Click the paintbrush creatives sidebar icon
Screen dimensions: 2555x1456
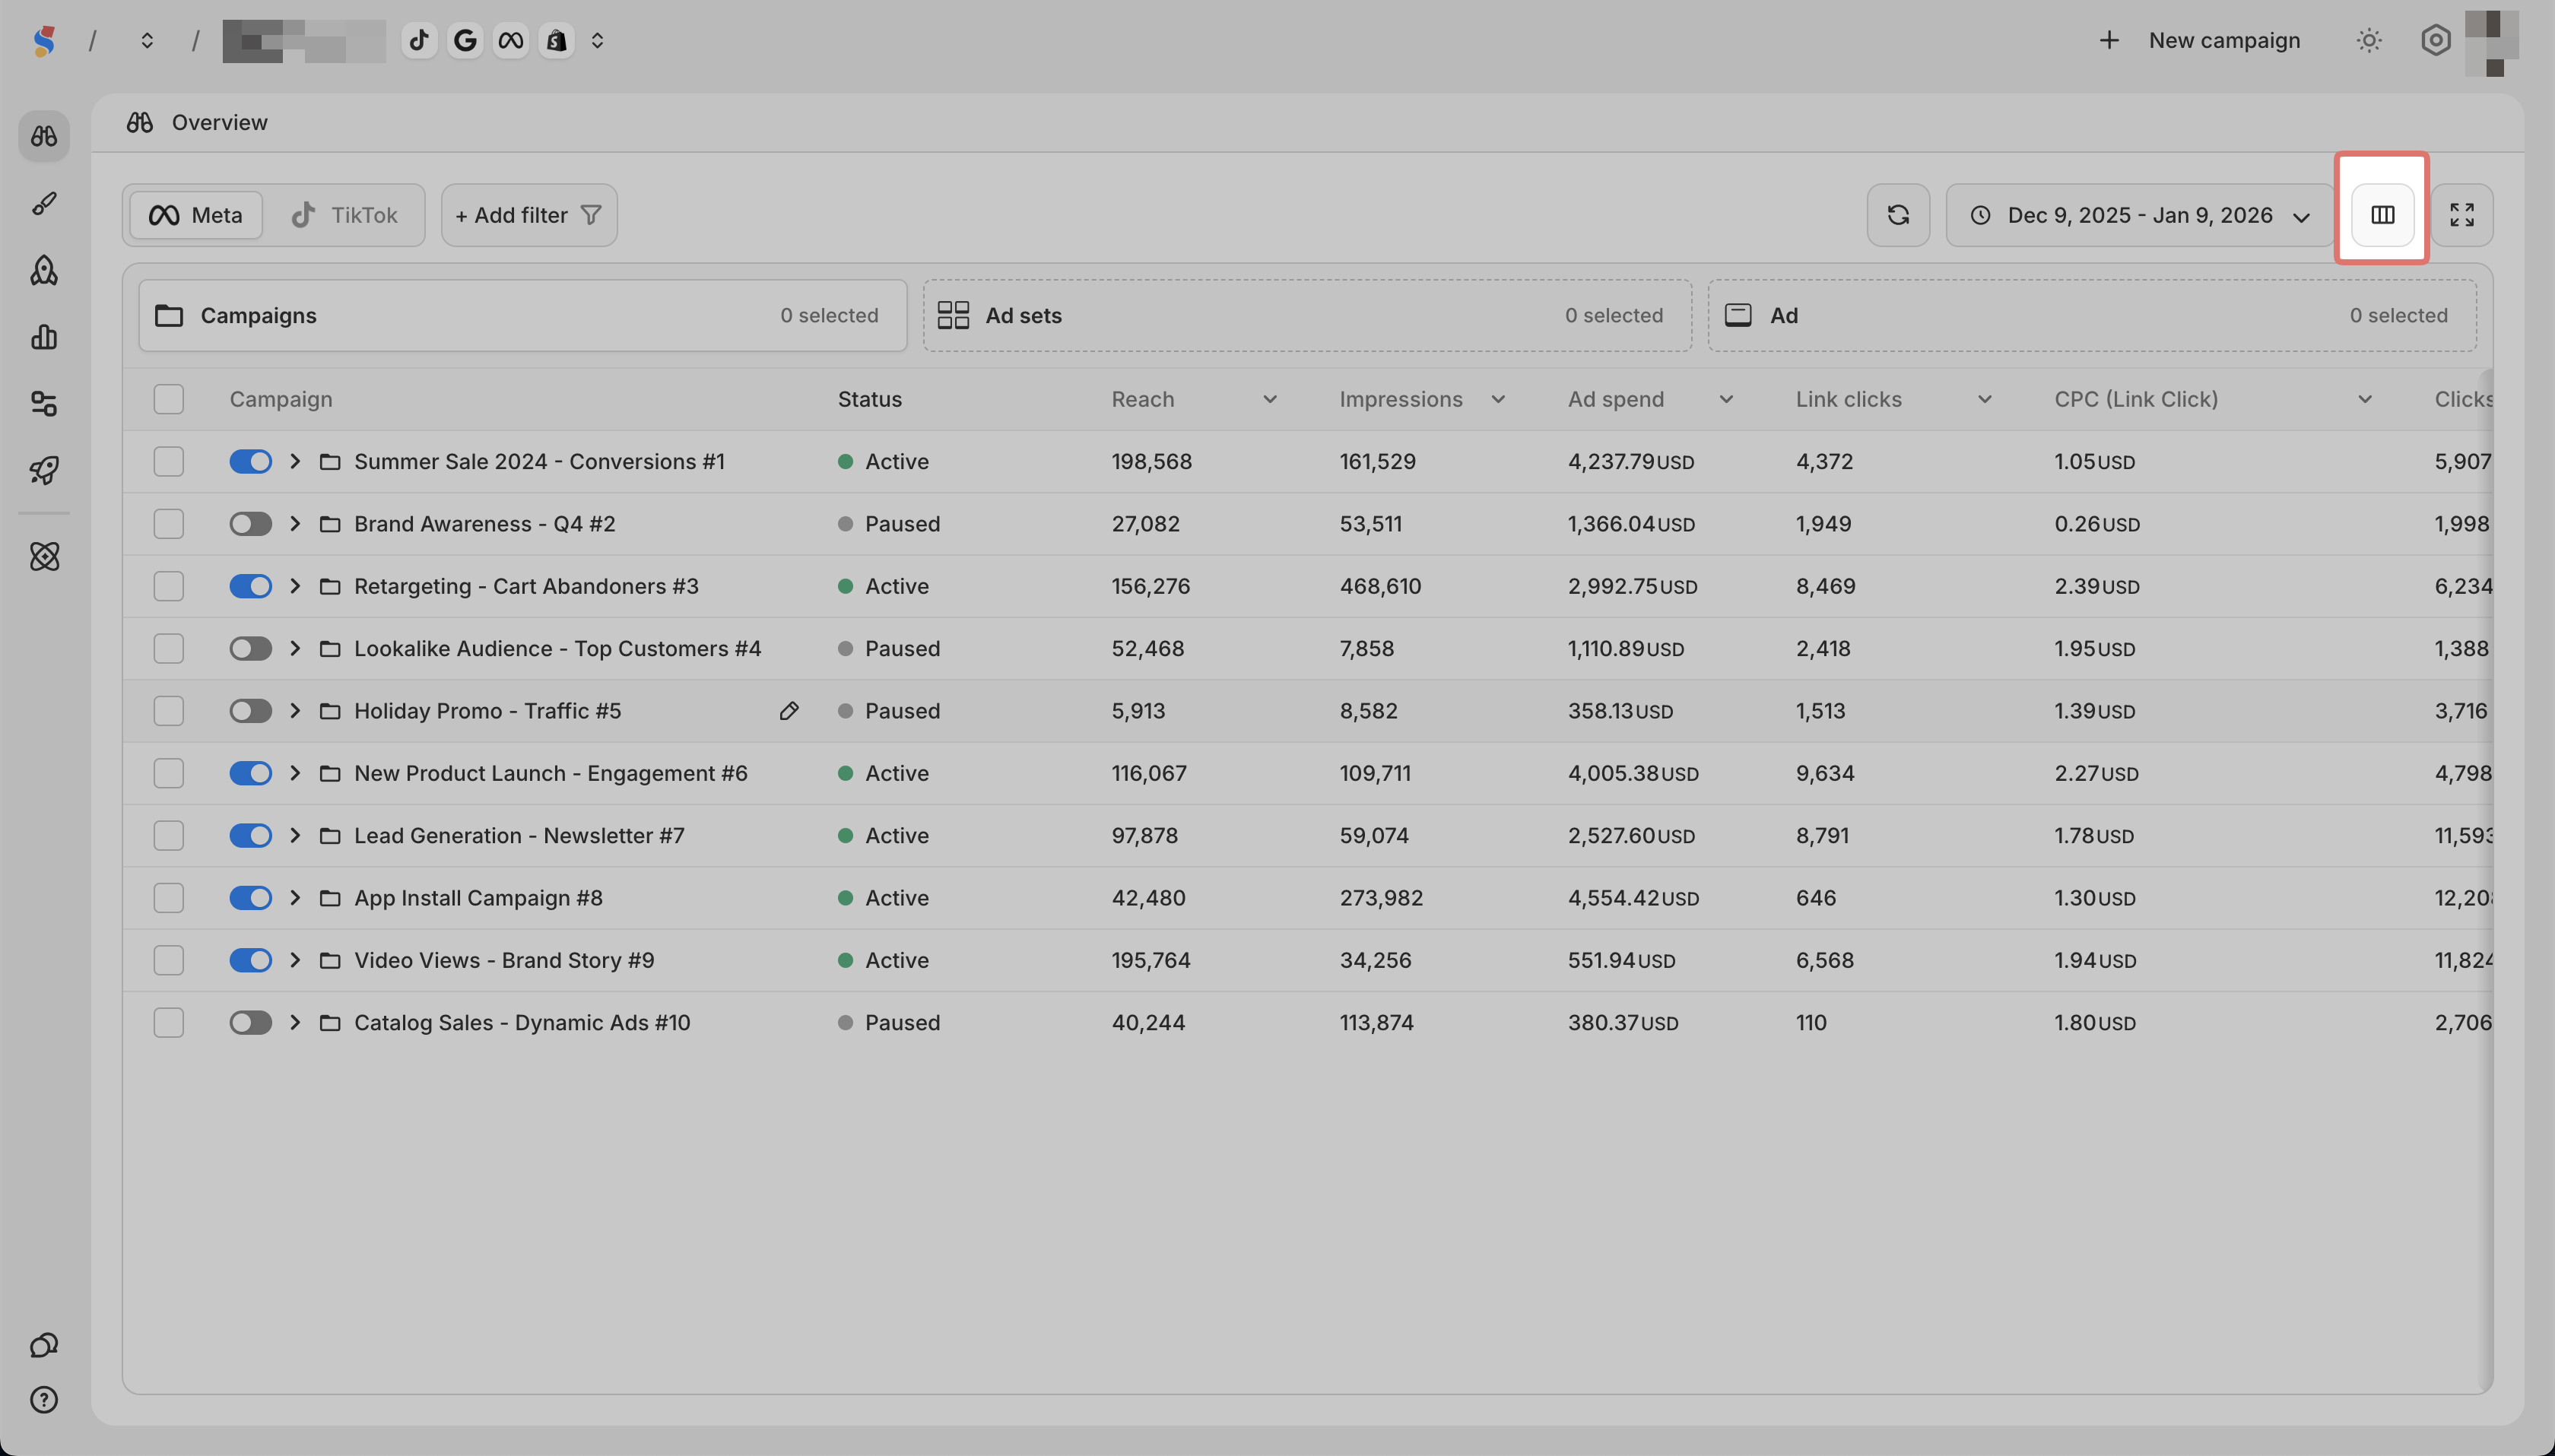tap(44, 204)
